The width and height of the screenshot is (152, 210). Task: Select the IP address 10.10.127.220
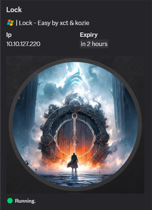point(23,44)
